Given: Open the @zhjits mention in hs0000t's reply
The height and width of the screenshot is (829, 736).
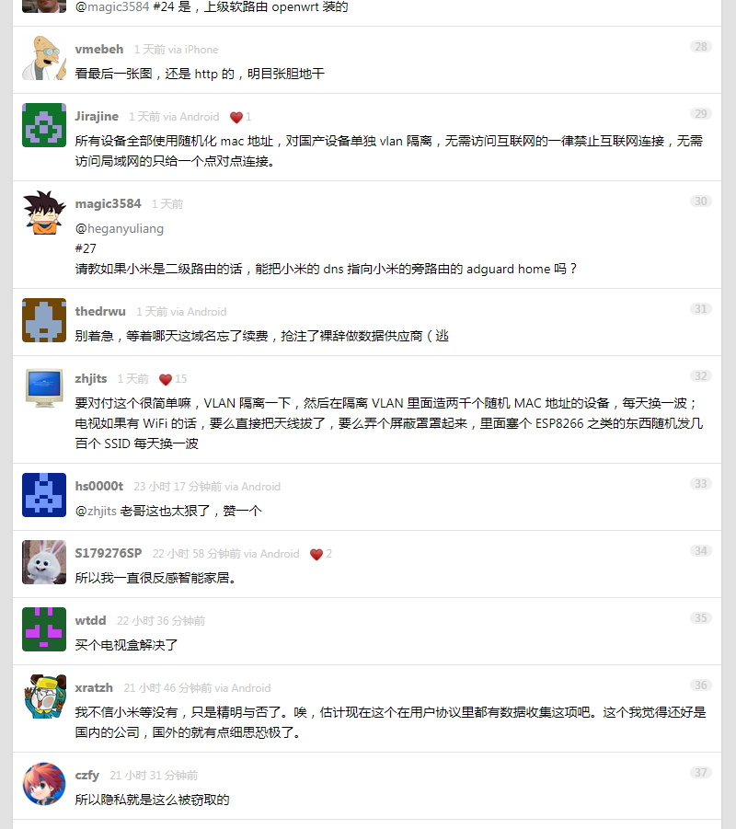Looking at the screenshot, I should pos(96,511).
